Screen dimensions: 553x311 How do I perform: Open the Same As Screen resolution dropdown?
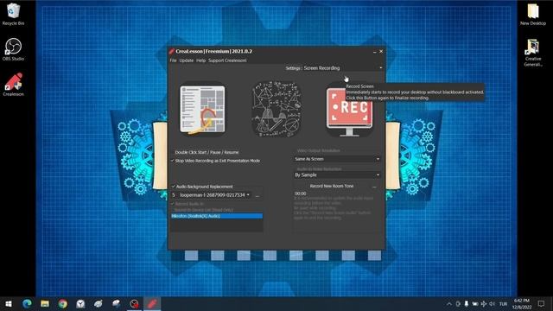pyautogui.click(x=337, y=159)
